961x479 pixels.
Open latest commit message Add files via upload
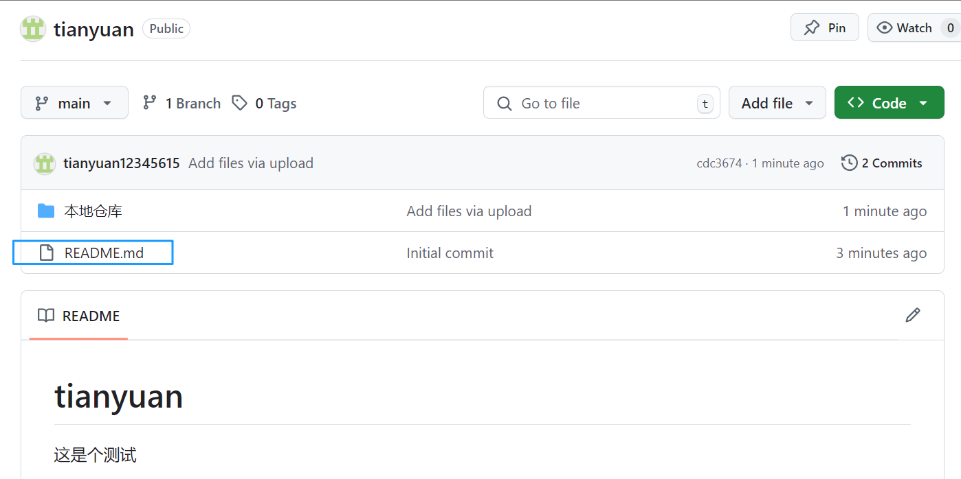251,163
